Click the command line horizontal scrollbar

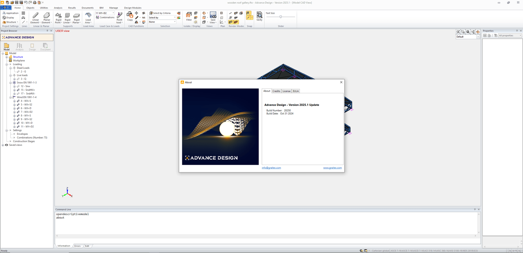(x=266, y=236)
